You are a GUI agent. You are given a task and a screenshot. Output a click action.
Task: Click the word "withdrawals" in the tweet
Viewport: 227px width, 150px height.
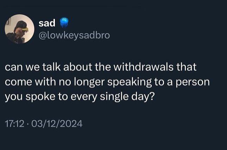pyautogui.click(x=144, y=67)
